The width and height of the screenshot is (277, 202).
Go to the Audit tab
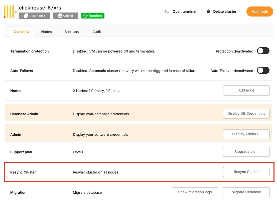pyautogui.click(x=97, y=32)
